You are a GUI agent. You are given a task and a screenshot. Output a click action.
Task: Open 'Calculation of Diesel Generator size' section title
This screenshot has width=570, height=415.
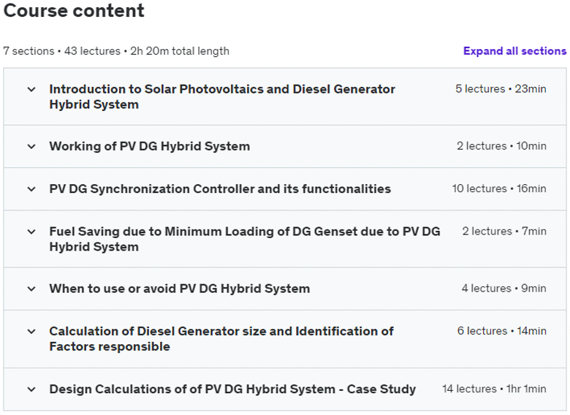click(x=221, y=339)
